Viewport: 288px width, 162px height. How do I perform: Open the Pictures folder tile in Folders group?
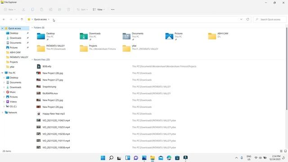(174, 36)
